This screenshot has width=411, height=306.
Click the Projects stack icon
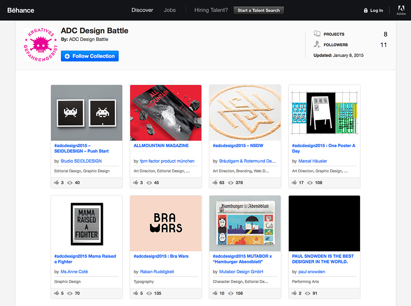click(317, 34)
